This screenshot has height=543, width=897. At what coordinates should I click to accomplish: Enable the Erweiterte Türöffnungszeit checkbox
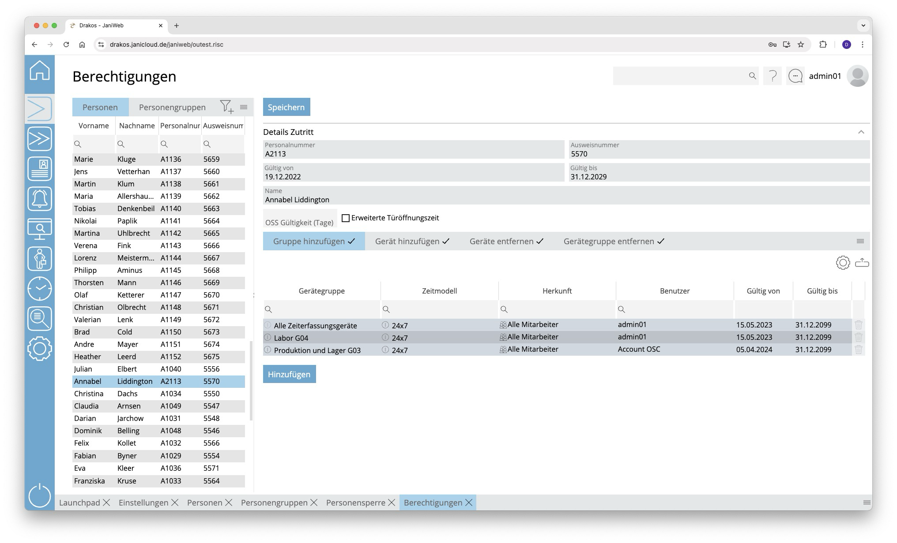(346, 218)
